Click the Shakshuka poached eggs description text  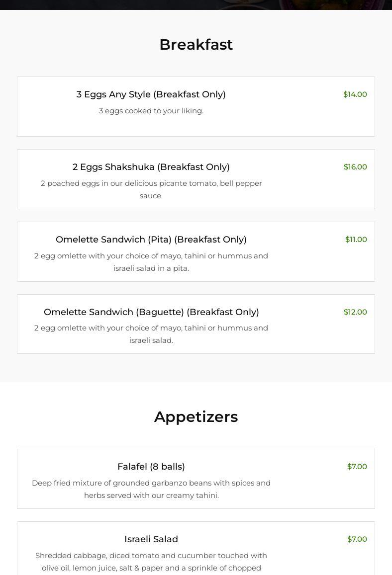pyautogui.click(x=151, y=189)
